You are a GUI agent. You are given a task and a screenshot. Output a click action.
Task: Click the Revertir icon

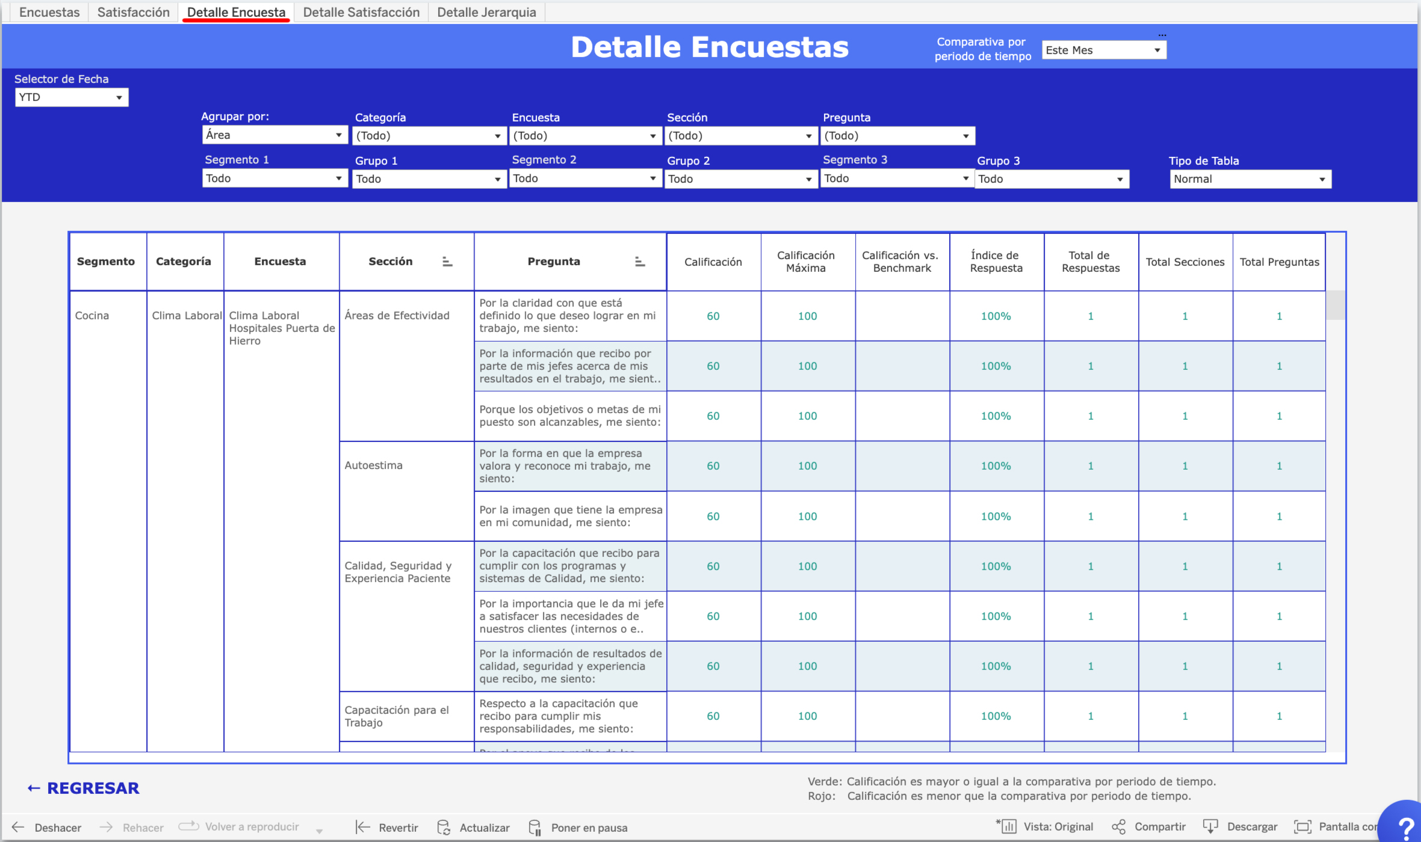(363, 828)
